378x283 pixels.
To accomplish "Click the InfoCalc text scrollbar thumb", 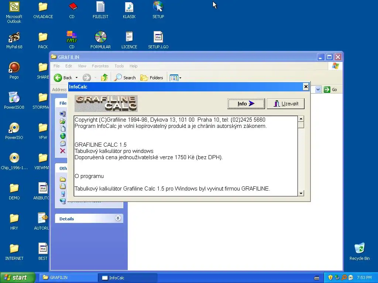I will tap(301, 125).
